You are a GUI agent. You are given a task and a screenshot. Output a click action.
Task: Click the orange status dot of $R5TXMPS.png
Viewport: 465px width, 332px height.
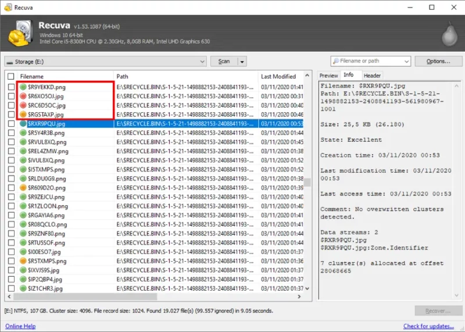[23, 261]
